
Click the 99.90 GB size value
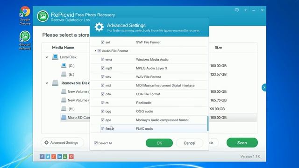click(218, 109)
